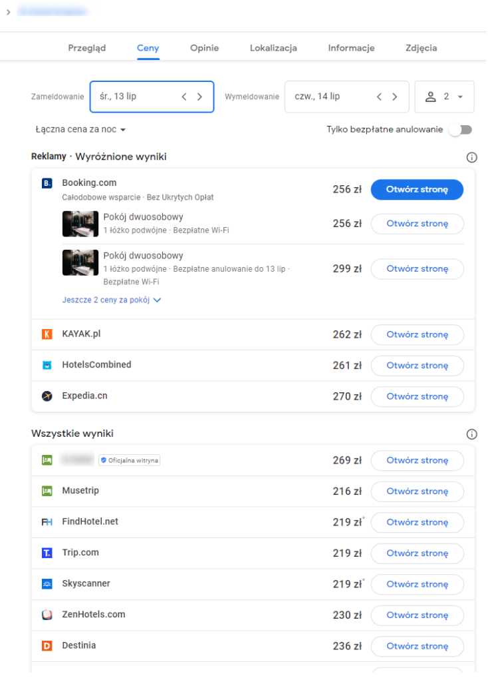The image size is (488, 682).
Task: Click Otwórz stronę for ZenHotels.com
Action: (x=418, y=615)
